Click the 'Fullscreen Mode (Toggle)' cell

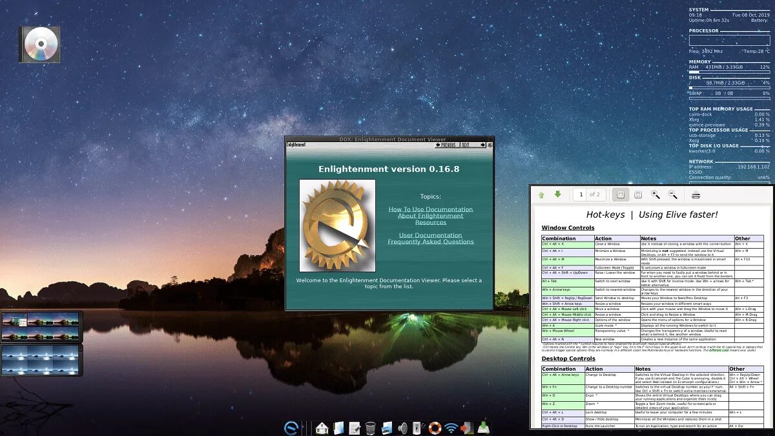[617, 267]
